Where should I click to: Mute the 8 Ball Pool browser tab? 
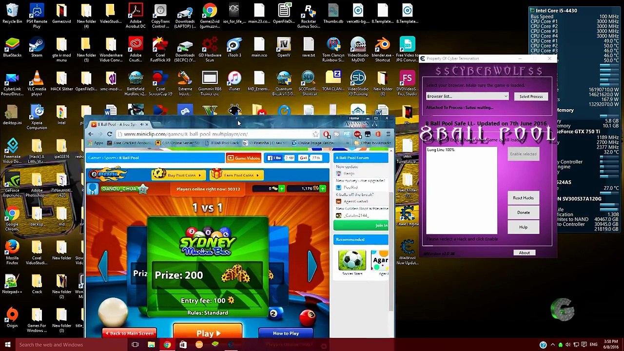click(x=141, y=124)
